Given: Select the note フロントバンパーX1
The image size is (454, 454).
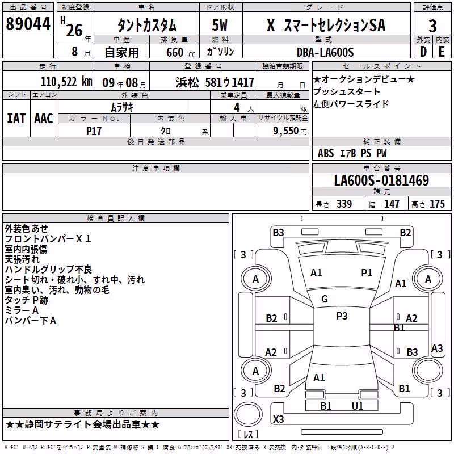Looking at the screenshot, I should click(x=48, y=238).
